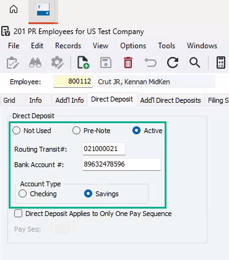The height and width of the screenshot is (260, 229).
Task: Open the File menu
Action: point(14,46)
